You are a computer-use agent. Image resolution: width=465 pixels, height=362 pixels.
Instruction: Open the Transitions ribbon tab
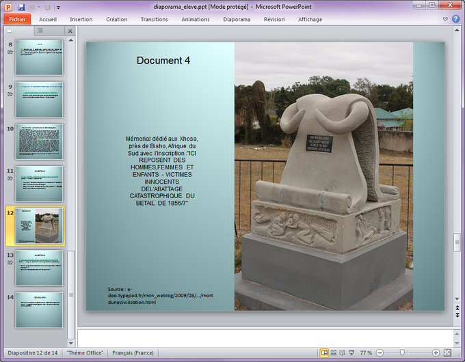click(155, 19)
